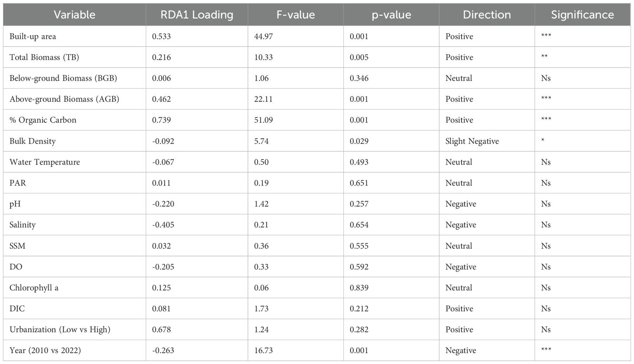Select the p-value column header

tap(391, 15)
